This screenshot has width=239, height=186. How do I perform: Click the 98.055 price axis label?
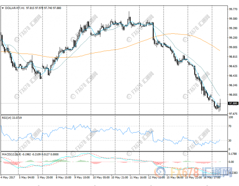[233, 95]
